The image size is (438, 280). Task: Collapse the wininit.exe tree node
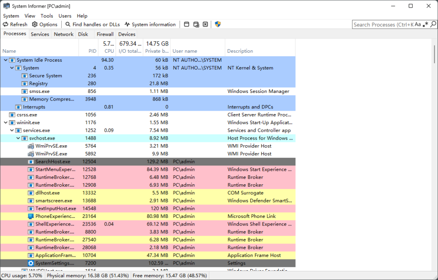coord(6,123)
